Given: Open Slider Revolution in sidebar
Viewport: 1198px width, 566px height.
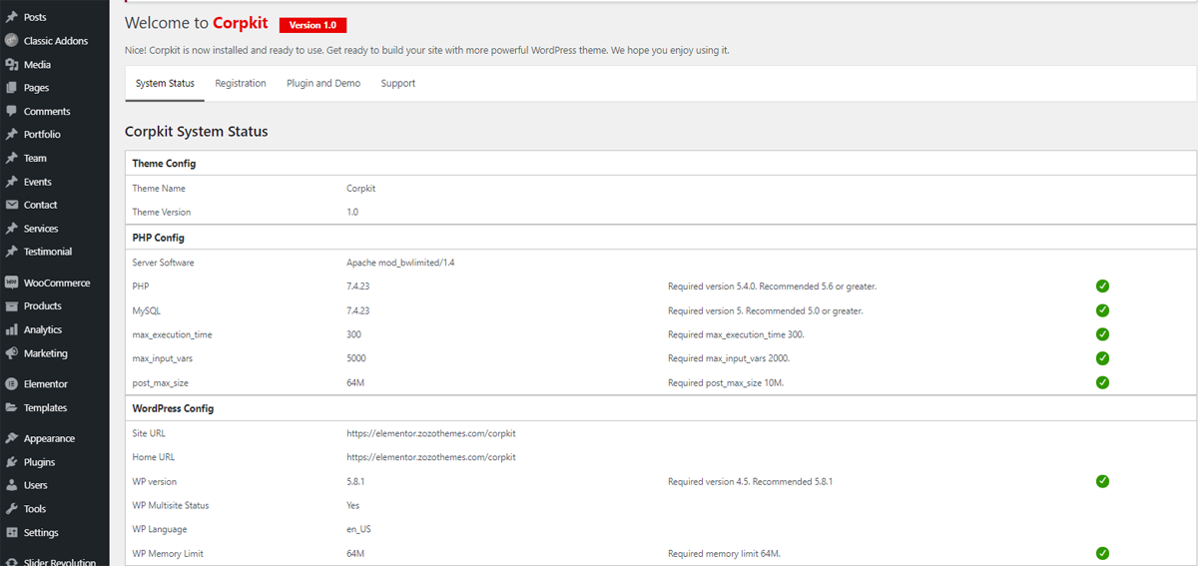Looking at the screenshot, I should point(59,561).
